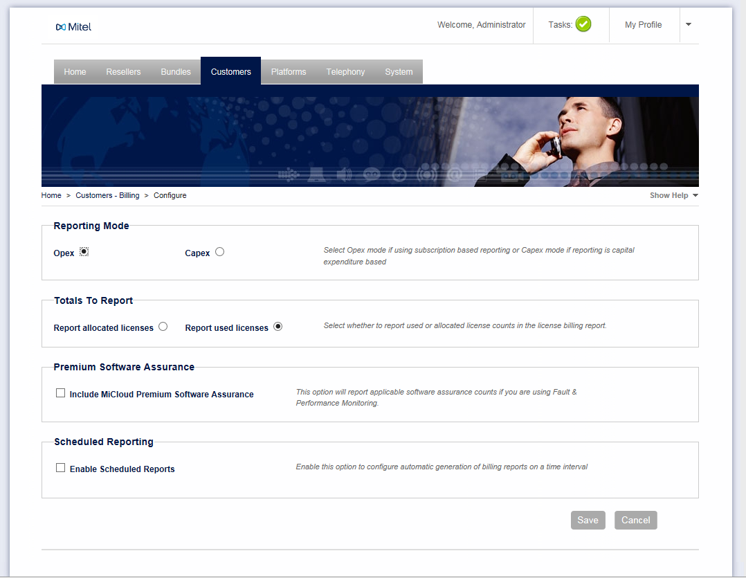Choose Report allocated licenses option
The width and height of the screenshot is (746, 578).
[x=163, y=327]
